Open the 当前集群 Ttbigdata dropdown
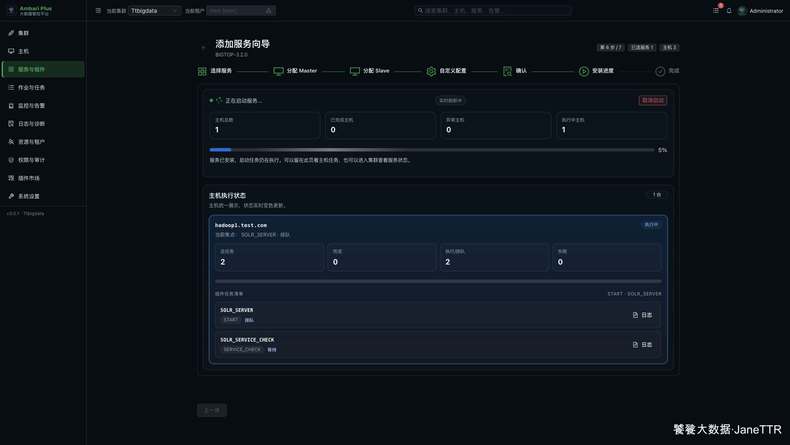The height and width of the screenshot is (445, 790). tap(154, 11)
